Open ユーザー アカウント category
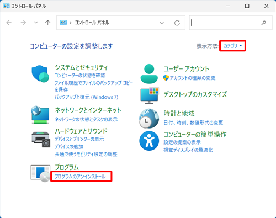Viewport: 276px width, 218px height. [x=187, y=69]
